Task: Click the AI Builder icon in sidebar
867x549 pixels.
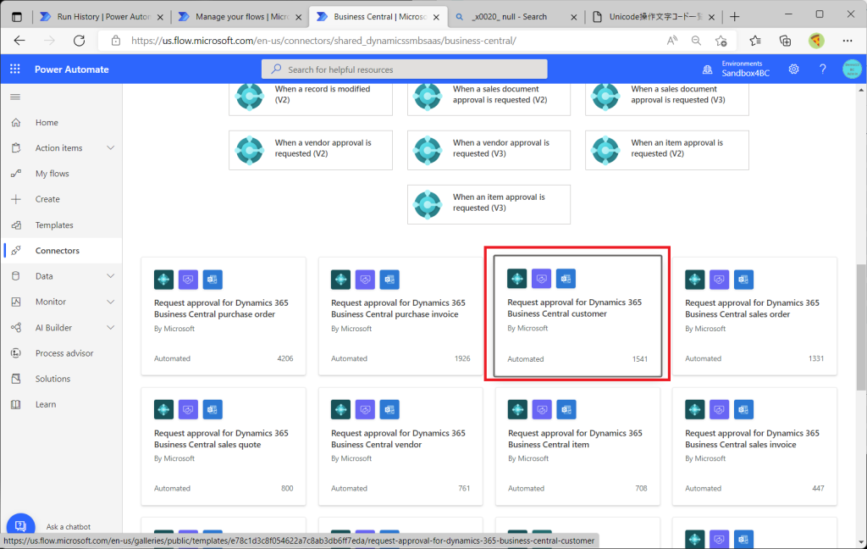Action: pos(16,328)
